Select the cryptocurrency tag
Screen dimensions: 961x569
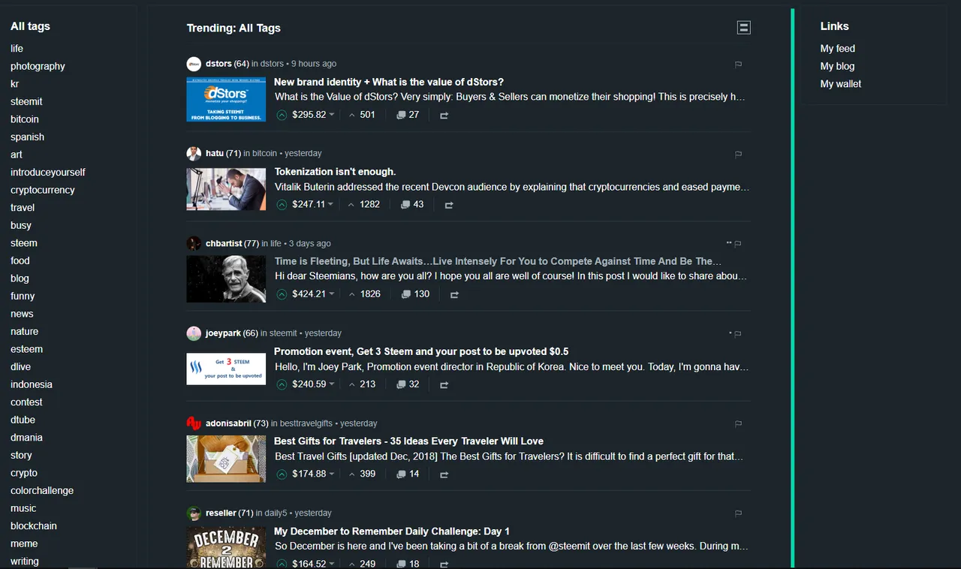pyautogui.click(x=43, y=190)
